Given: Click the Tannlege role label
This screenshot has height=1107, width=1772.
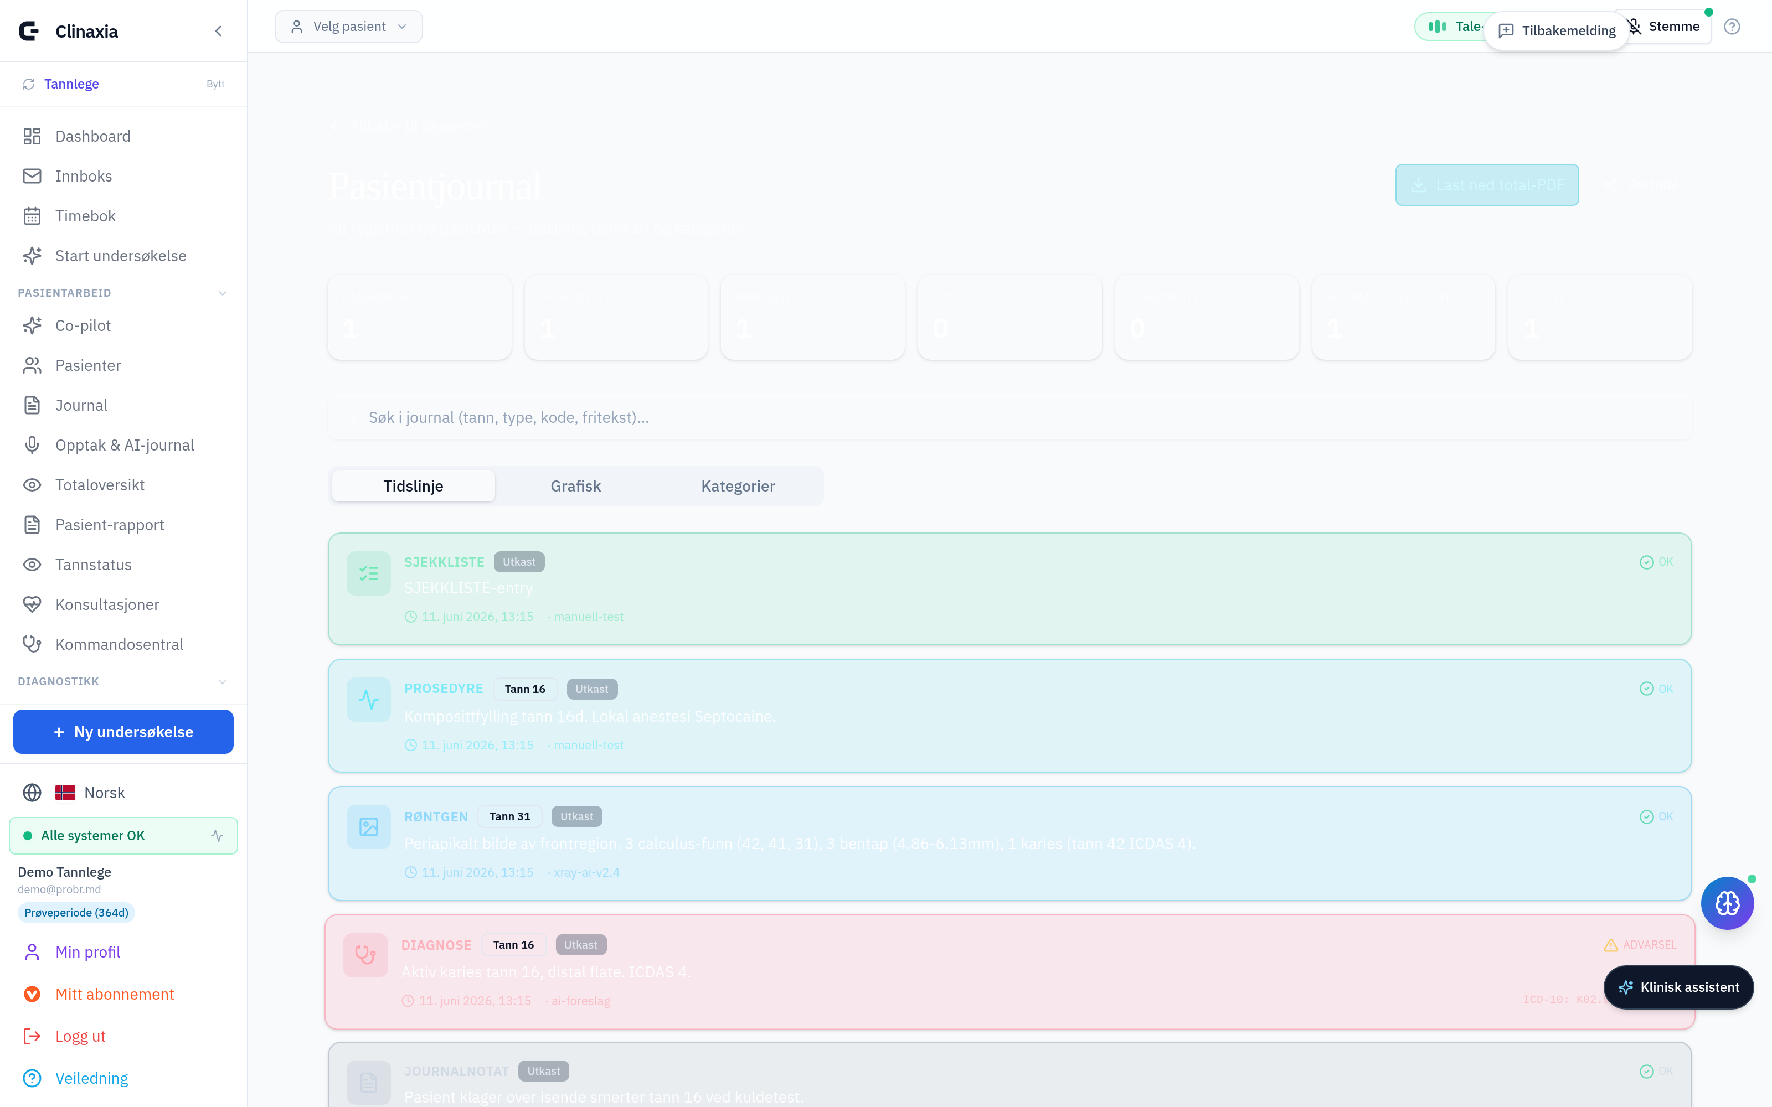Looking at the screenshot, I should click(x=71, y=84).
